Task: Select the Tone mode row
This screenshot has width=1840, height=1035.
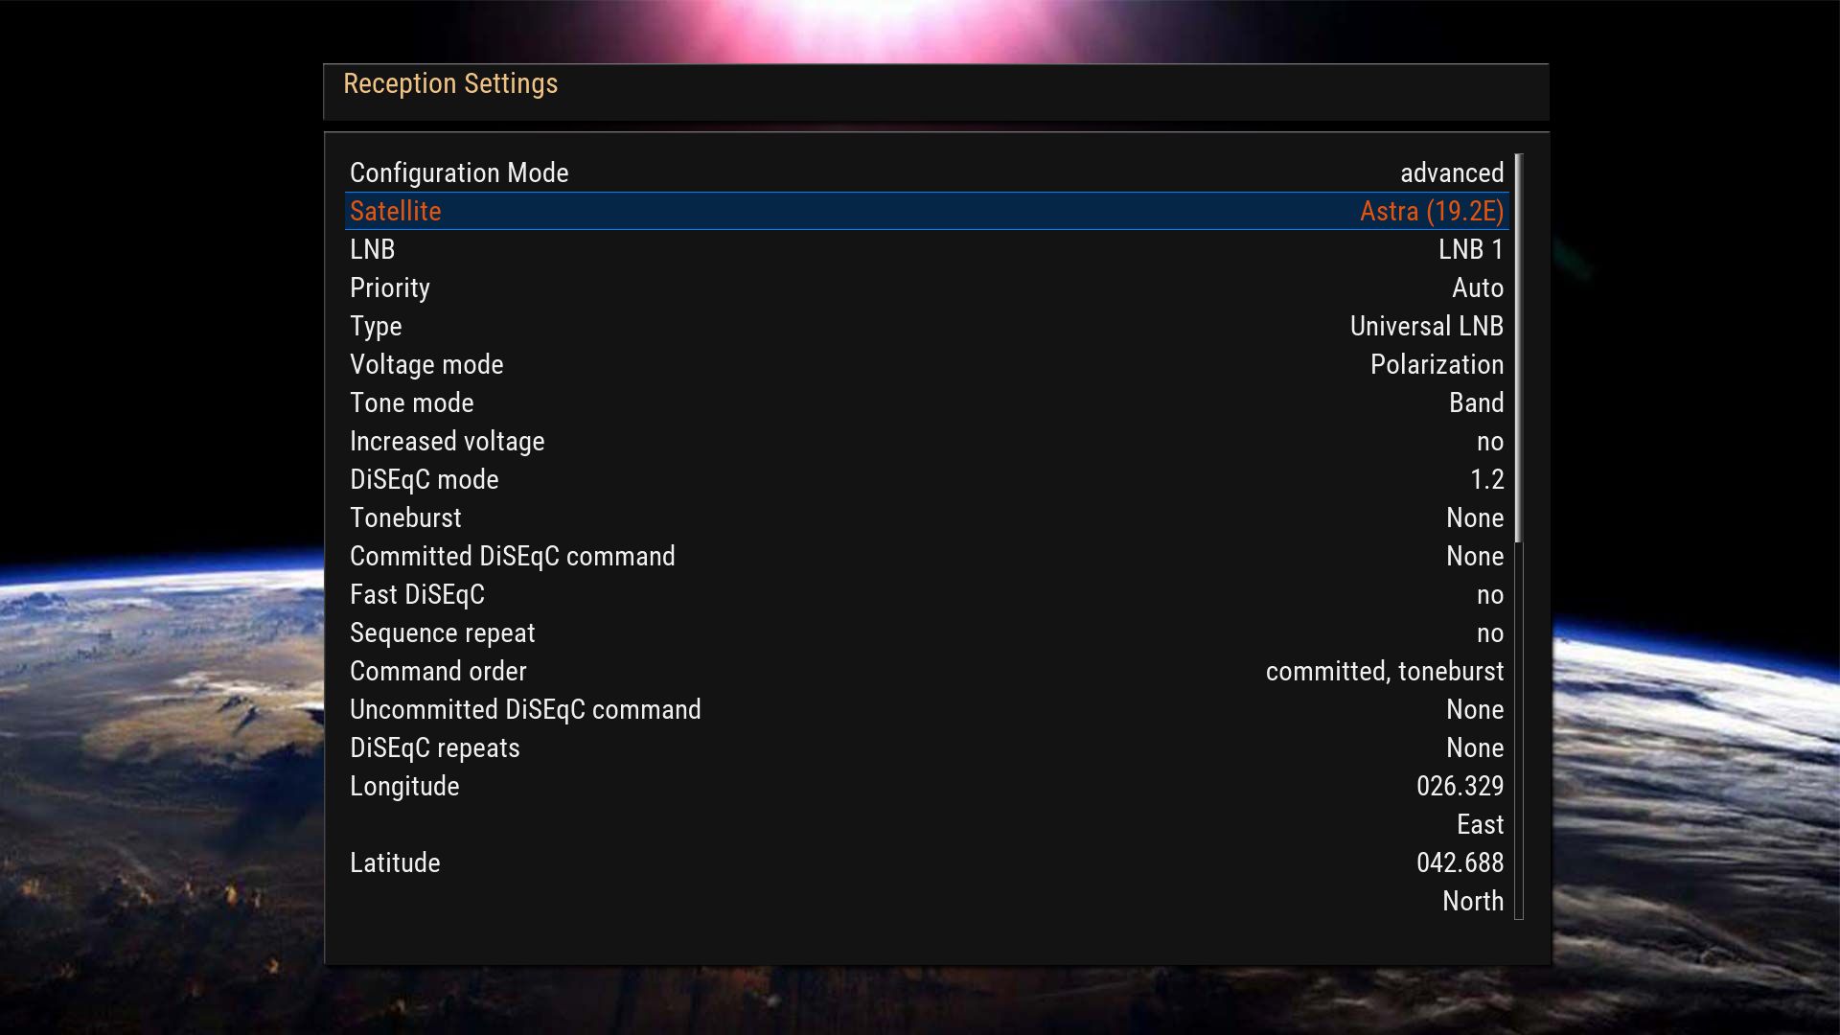Action: (926, 402)
